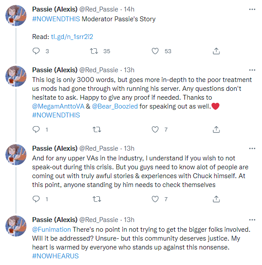The image size is (262, 265).
Task: Open the tl.gd/n_1srr2i2 link
Action: pyautogui.click(x=72, y=37)
